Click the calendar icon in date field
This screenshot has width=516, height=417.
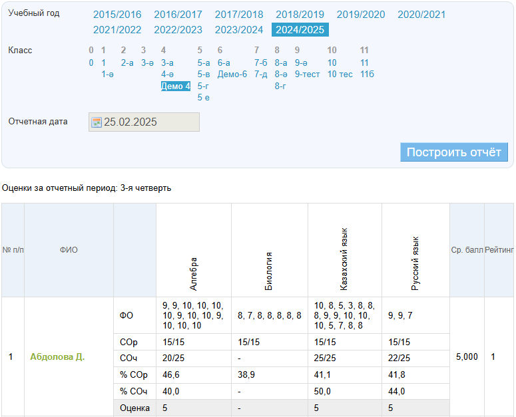click(x=96, y=122)
